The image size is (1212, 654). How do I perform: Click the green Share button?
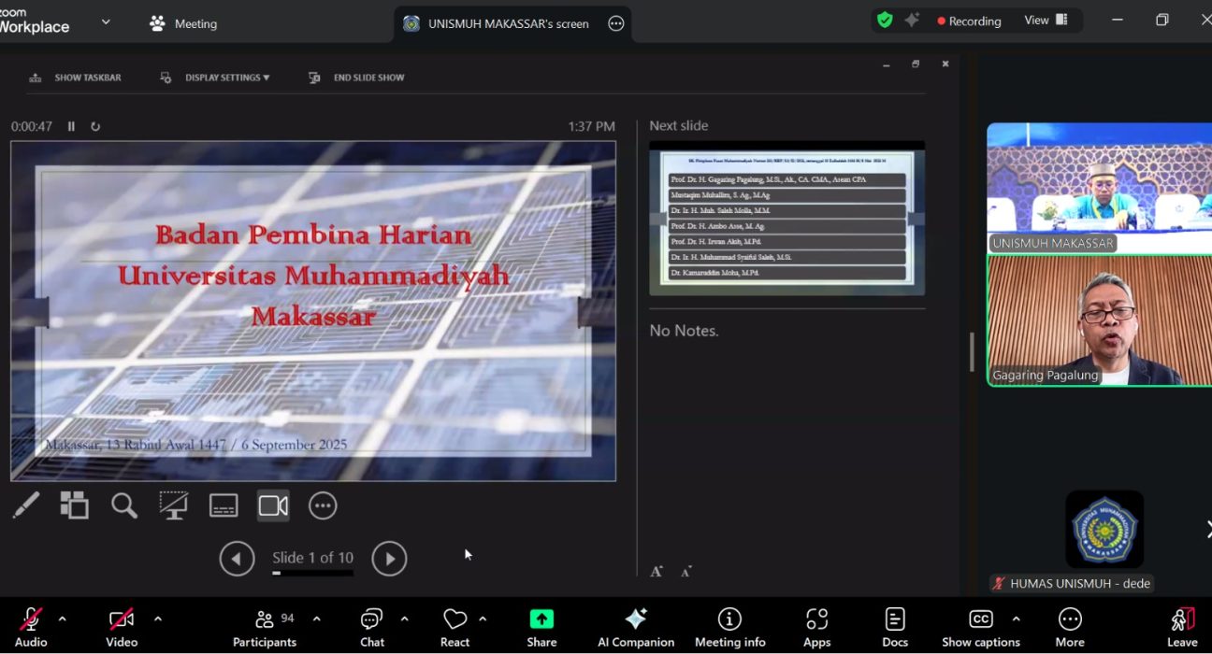[541, 627]
